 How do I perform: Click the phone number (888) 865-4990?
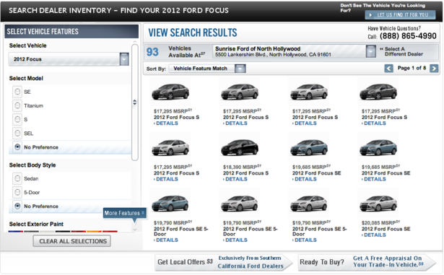pos(408,36)
